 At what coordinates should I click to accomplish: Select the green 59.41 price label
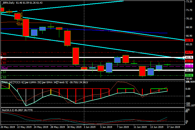[x=189, y=75]
